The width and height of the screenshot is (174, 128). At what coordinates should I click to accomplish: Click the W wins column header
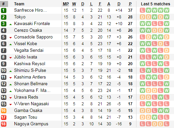[x=74, y=4]
